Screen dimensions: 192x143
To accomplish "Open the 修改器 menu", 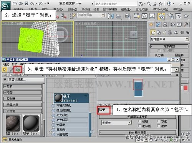I will [x=86, y=9].
